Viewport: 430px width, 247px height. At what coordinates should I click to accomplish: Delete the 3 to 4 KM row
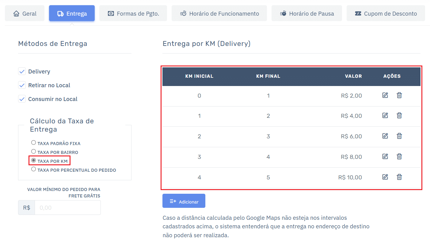[x=399, y=156]
